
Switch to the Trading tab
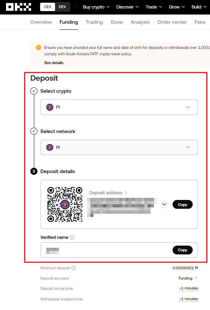(94, 22)
